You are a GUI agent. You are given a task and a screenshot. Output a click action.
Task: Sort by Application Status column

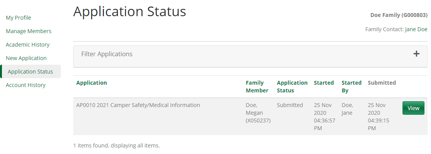tap(292, 87)
